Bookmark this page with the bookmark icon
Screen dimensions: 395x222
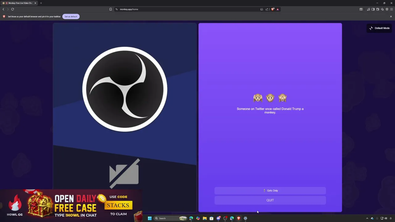(x=110, y=9)
